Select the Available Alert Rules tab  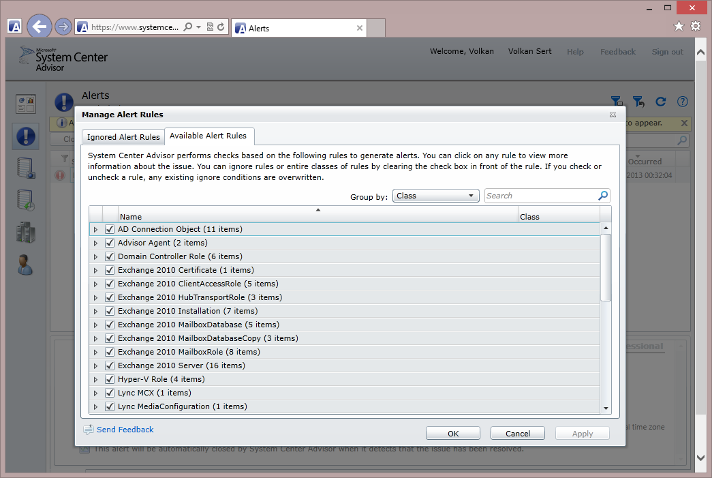point(208,136)
